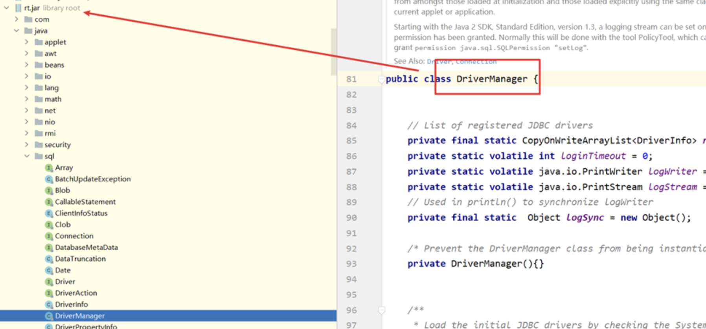This screenshot has width=706, height=329.
Task: Click the private DriverManager() constructor
Action: [x=476, y=264]
